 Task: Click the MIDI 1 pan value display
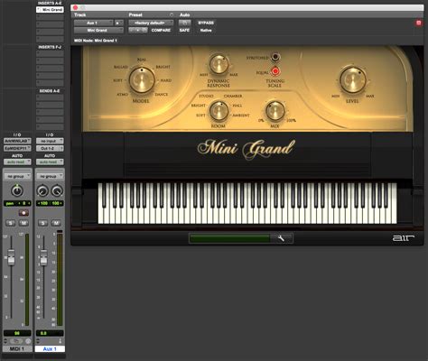(x=17, y=203)
